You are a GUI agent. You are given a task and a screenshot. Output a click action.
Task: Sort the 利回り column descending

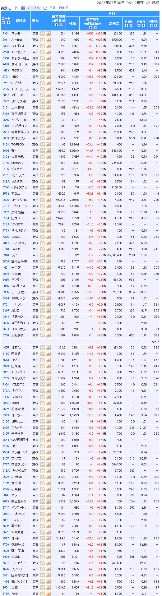[x=155, y=25]
